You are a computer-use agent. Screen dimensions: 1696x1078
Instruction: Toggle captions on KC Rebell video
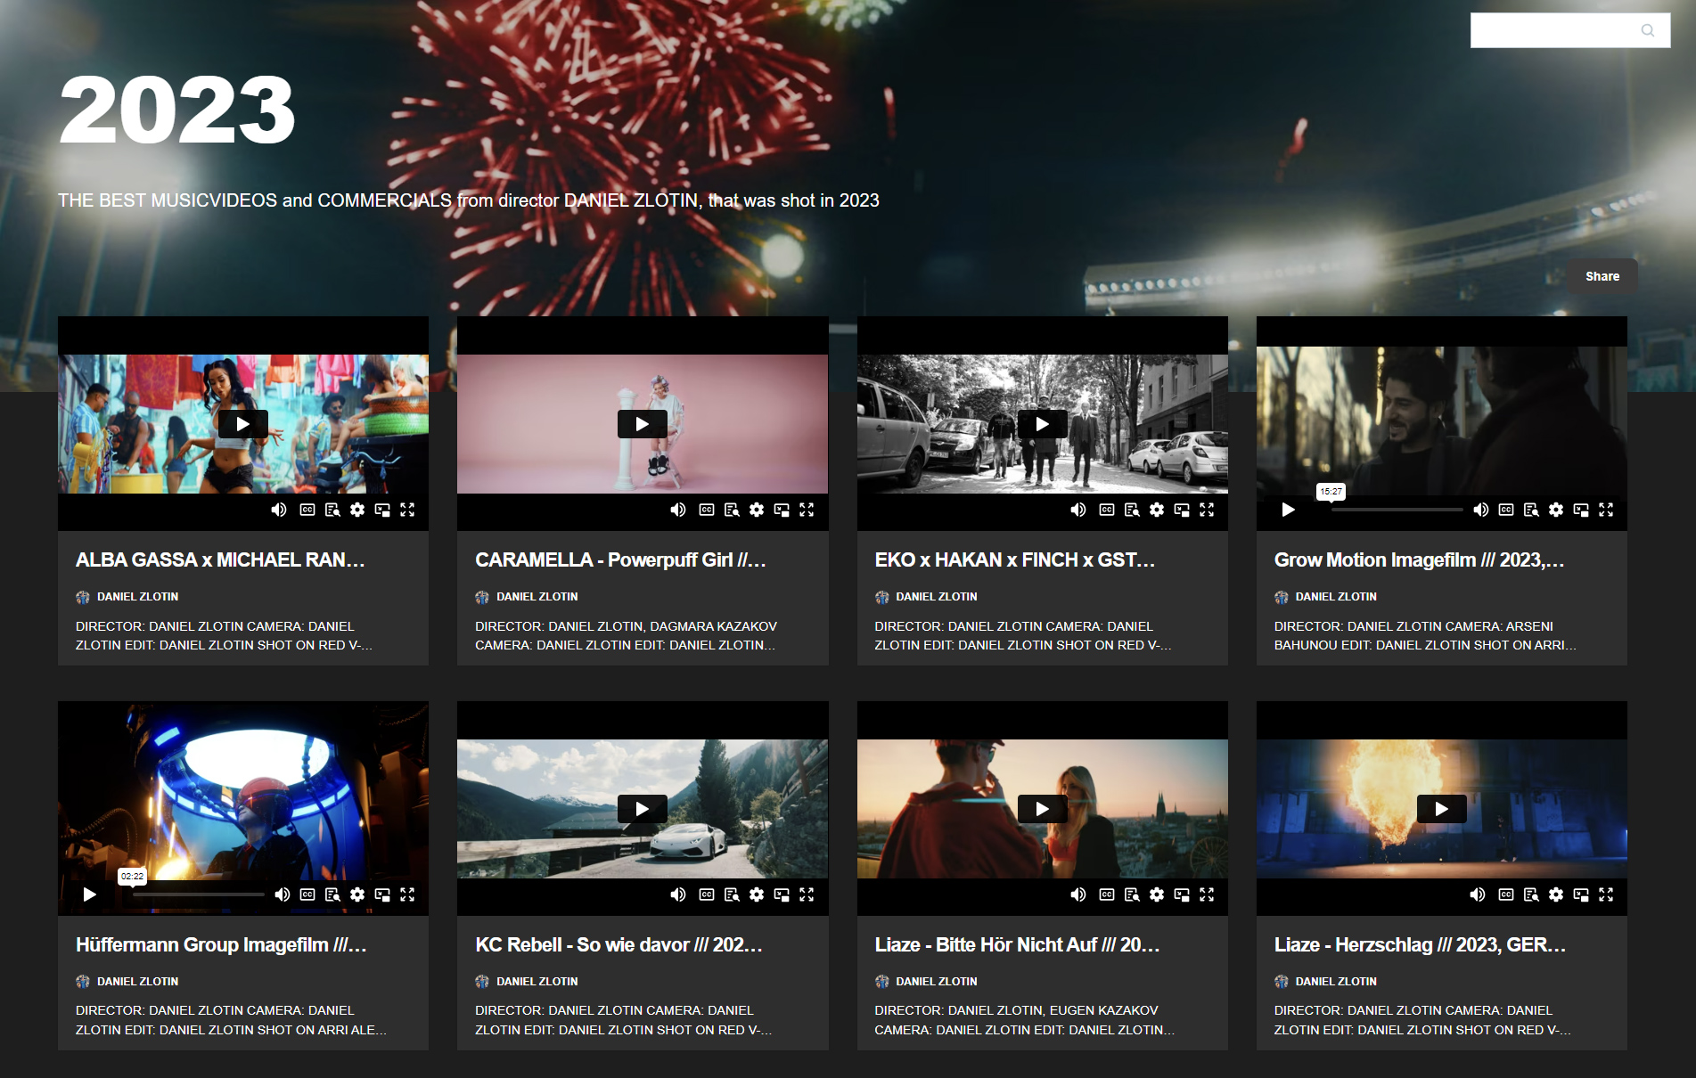coord(707,894)
